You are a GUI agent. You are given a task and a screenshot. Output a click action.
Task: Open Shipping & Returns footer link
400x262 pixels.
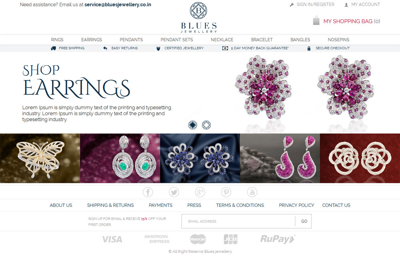[x=110, y=205]
